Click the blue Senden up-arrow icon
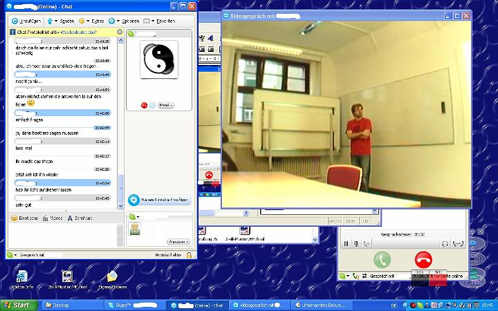The width and height of the screenshot is (498, 311). click(x=50, y=21)
